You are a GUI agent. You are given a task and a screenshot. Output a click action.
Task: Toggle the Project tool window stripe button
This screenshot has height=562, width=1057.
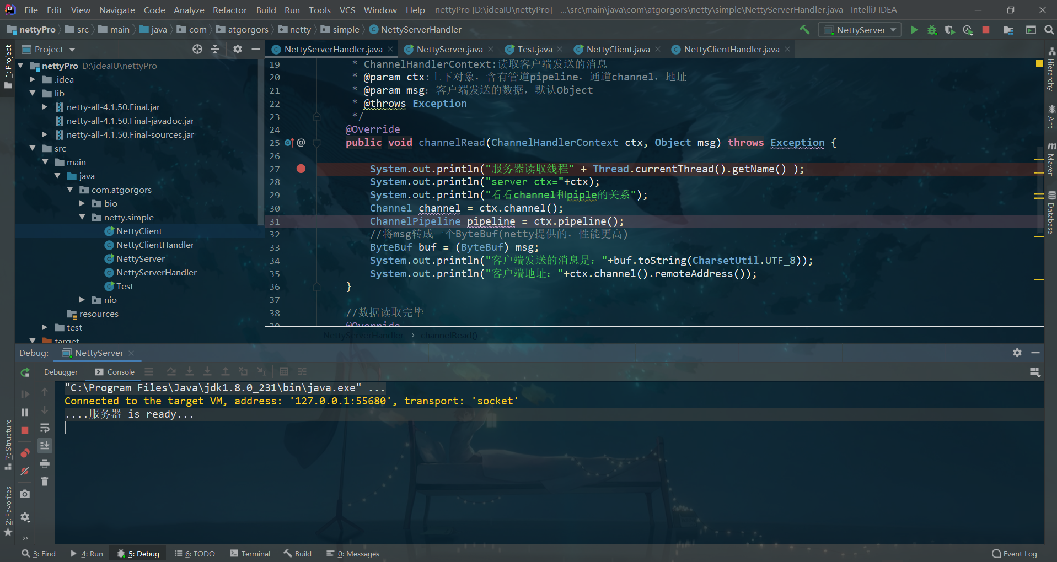point(8,67)
